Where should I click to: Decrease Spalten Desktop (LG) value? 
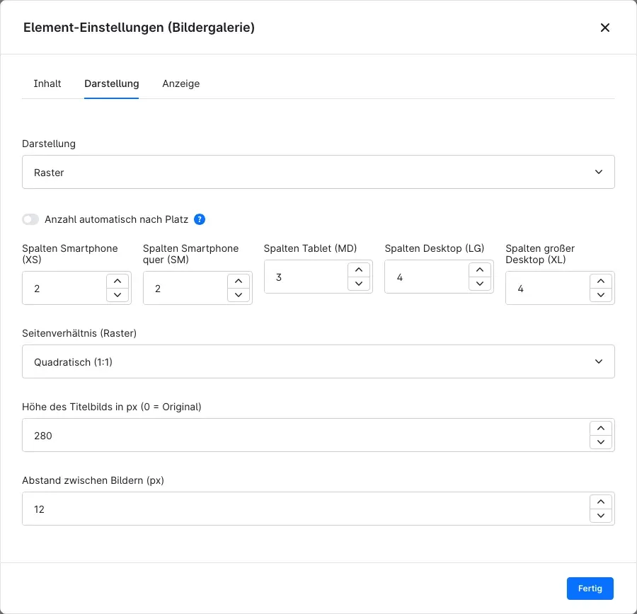coord(480,284)
